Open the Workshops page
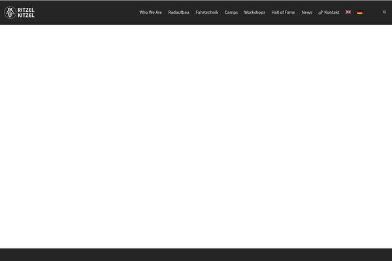Image resolution: width=392 pixels, height=261 pixels. 255,12
